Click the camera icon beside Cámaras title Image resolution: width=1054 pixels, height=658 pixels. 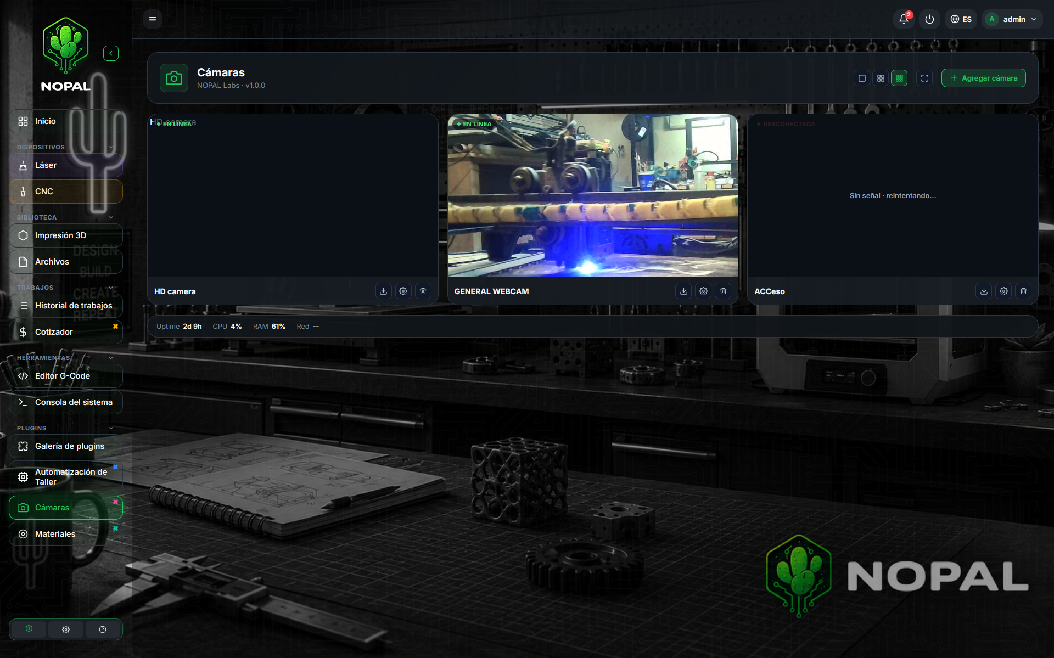174,78
